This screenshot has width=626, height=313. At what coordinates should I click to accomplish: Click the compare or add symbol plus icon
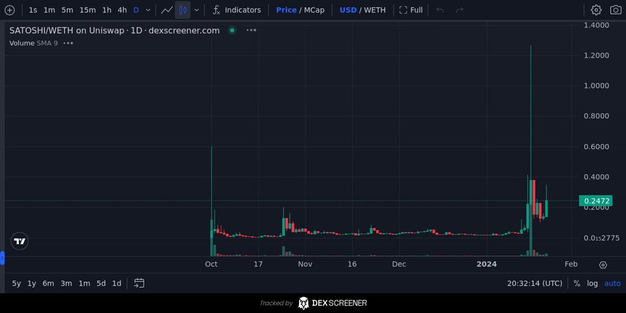point(9,10)
